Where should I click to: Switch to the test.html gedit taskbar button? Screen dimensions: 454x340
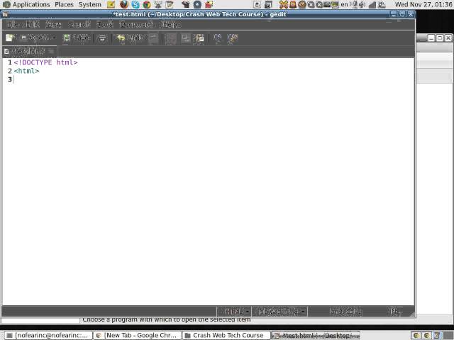pyautogui.click(x=316, y=335)
